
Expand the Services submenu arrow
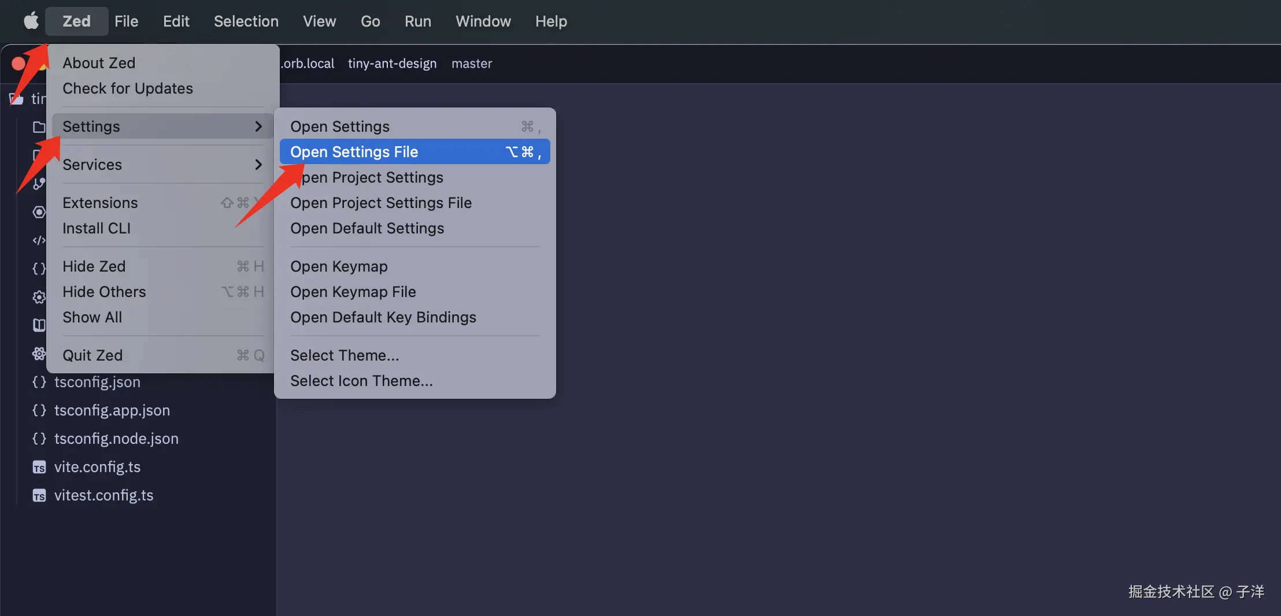click(x=258, y=165)
